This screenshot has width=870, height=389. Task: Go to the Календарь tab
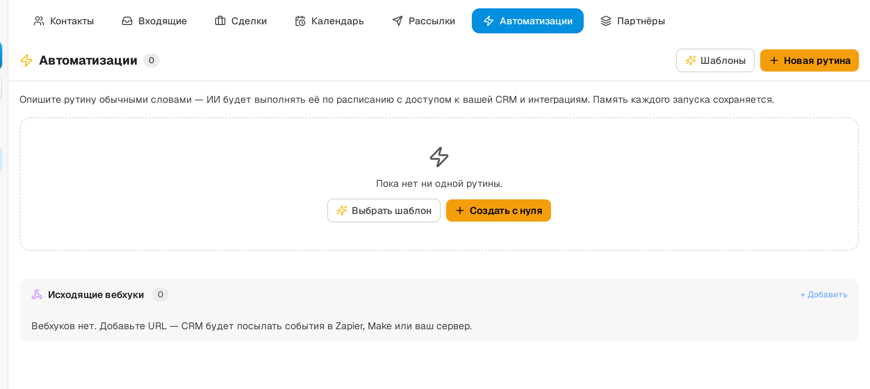[x=329, y=21]
